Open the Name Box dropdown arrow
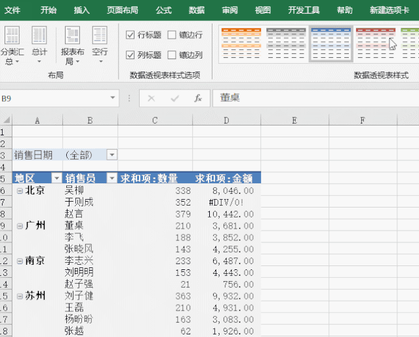 point(113,98)
